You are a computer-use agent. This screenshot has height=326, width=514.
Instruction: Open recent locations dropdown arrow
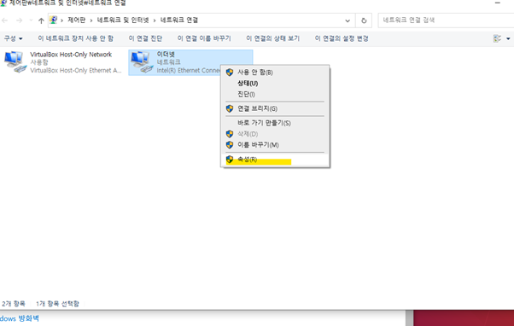click(x=31, y=20)
